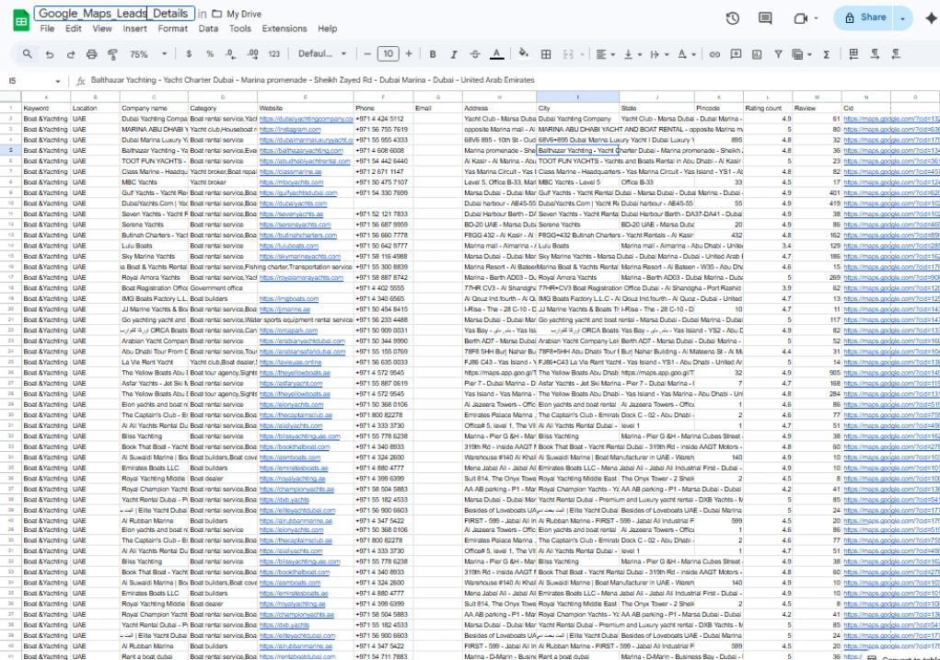Open the Help menu
The width and height of the screenshot is (940, 660).
328,29
